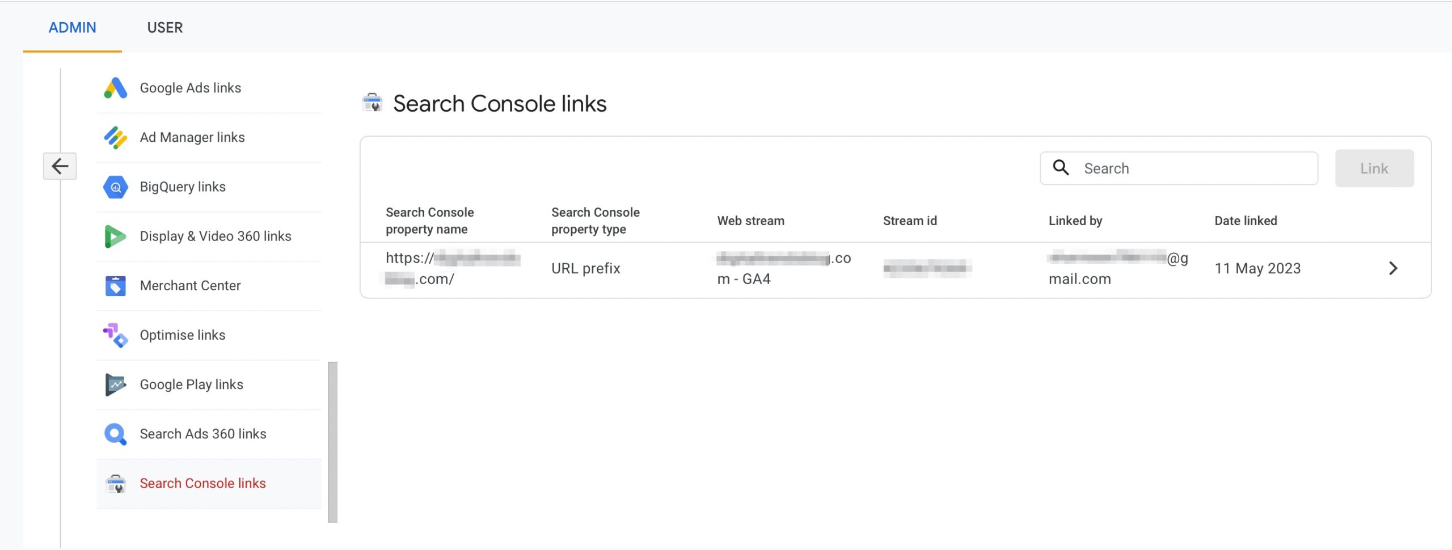Click the Ad Manager icon
The height and width of the screenshot is (550, 1452).
116,137
